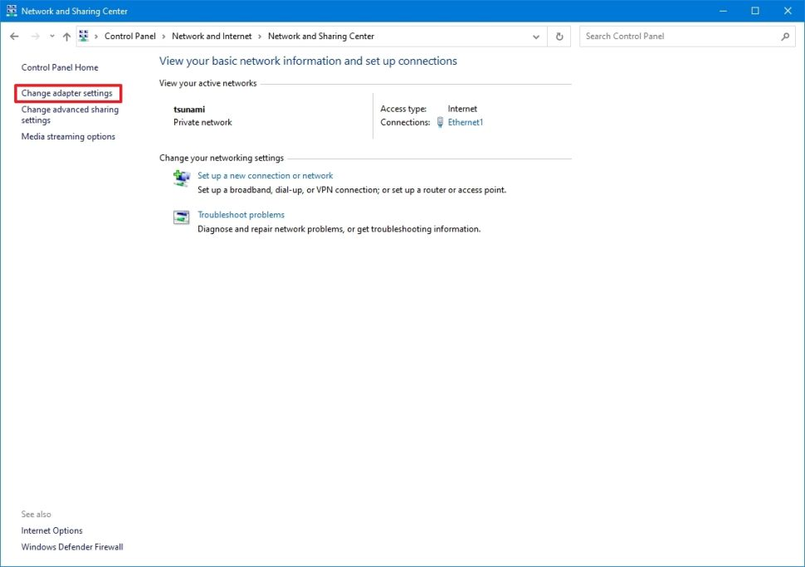Click the forward navigation arrow
The width and height of the screenshot is (805, 567).
click(x=33, y=36)
